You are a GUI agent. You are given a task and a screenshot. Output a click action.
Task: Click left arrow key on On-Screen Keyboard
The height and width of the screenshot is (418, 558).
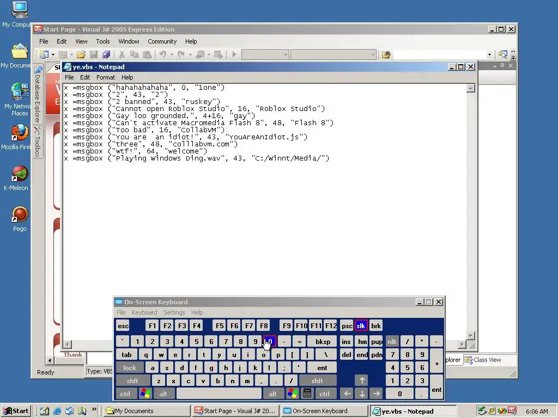tap(347, 394)
